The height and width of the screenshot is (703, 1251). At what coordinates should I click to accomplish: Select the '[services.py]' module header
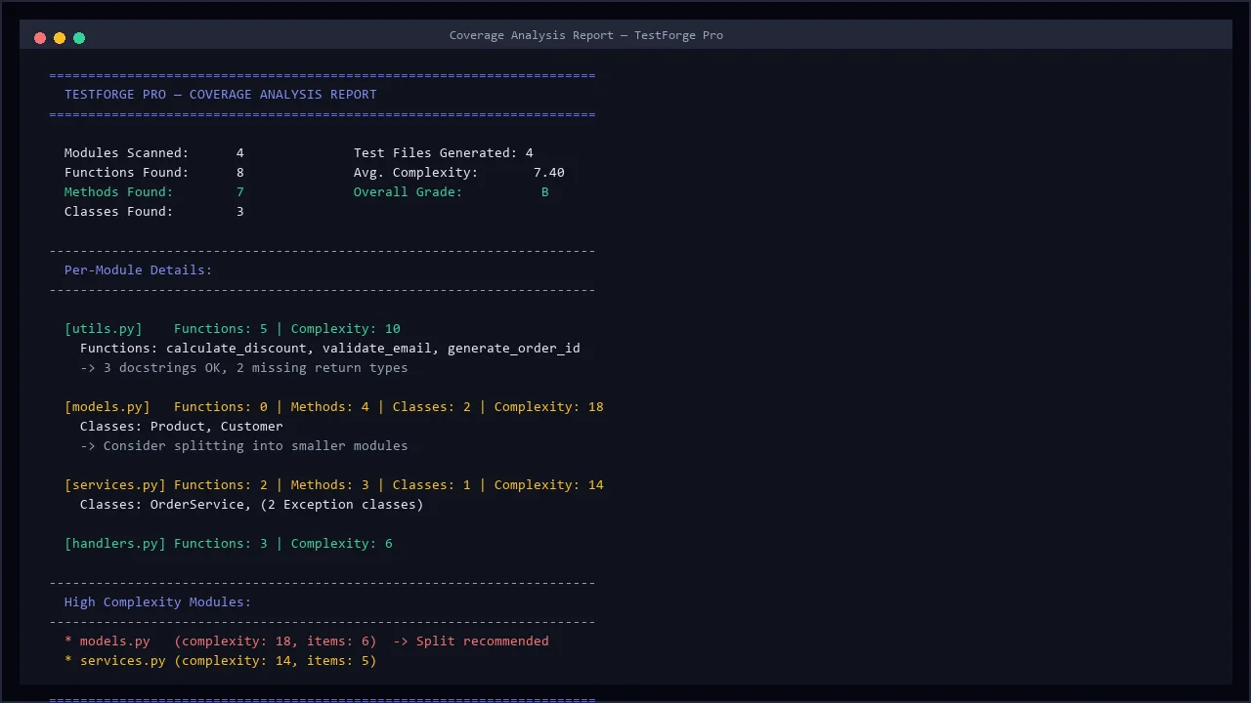pos(115,485)
